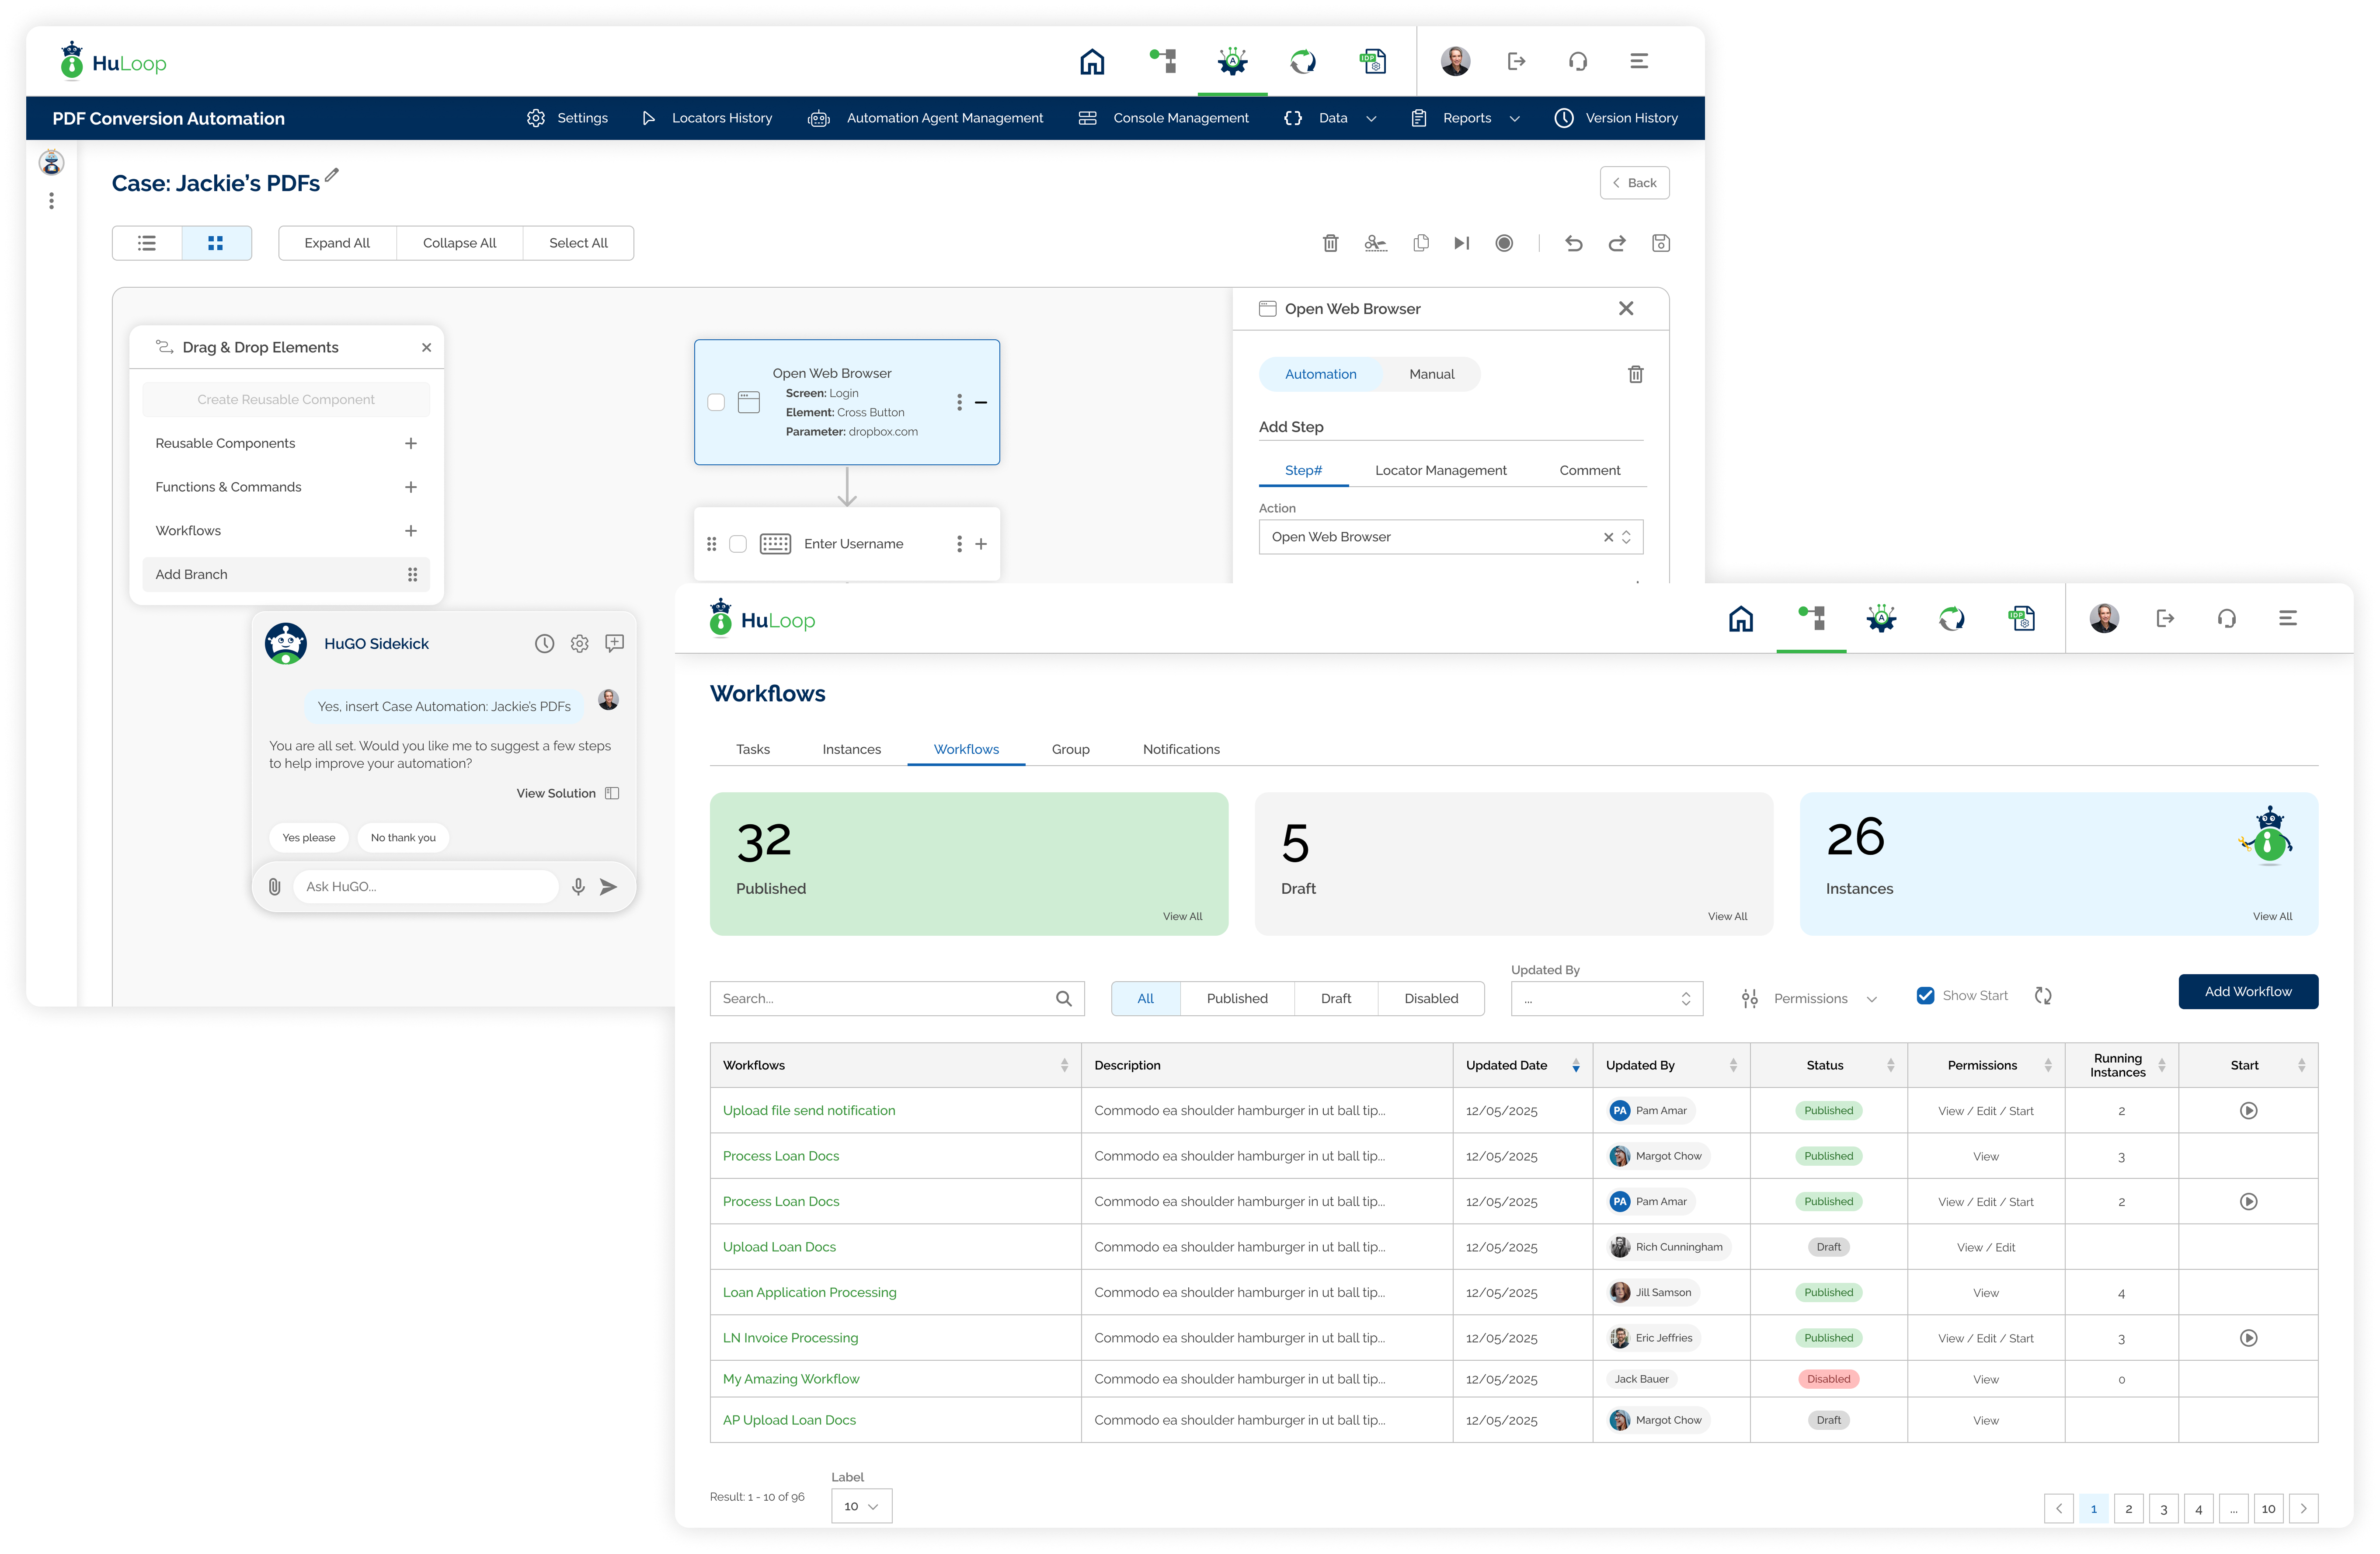The width and height of the screenshot is (2380, 1554).
Task: Start Upload file send notification workflow
Action: [x=2248, y=1111]
